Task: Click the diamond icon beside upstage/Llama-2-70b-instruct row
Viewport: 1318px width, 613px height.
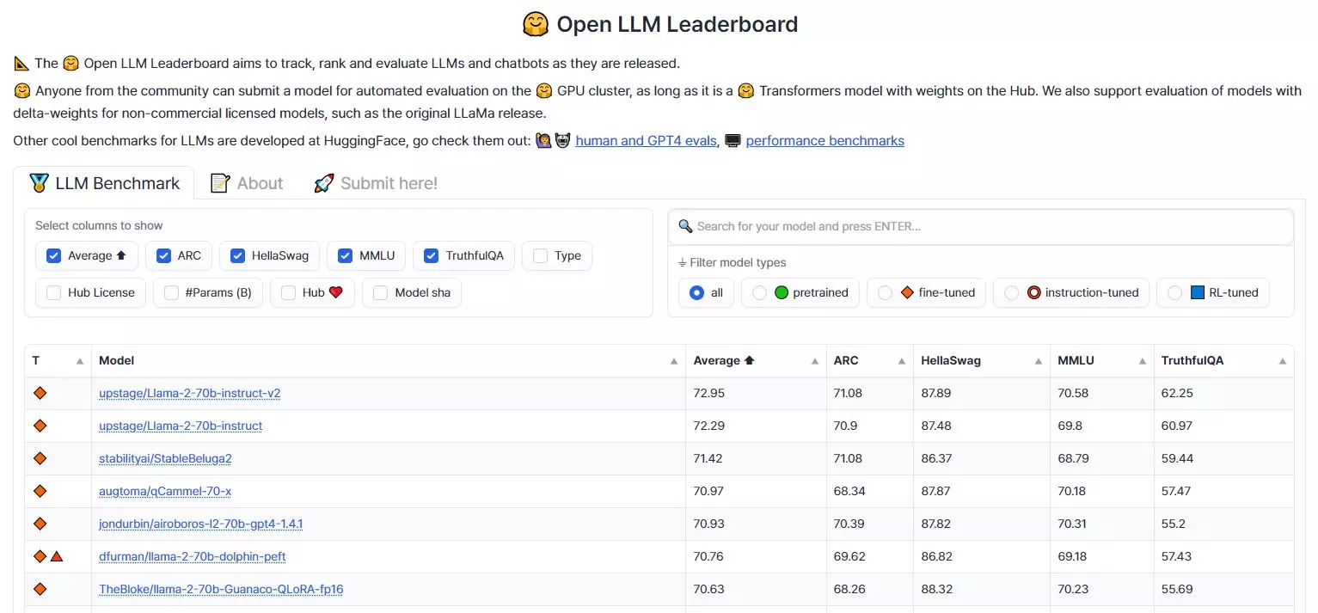Action: [x=40, y=426]
